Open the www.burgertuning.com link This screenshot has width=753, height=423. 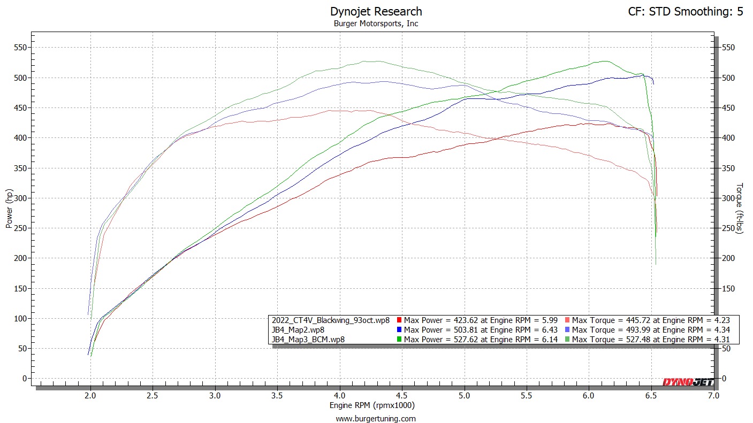pyautogui.click(x=376, y=419)
